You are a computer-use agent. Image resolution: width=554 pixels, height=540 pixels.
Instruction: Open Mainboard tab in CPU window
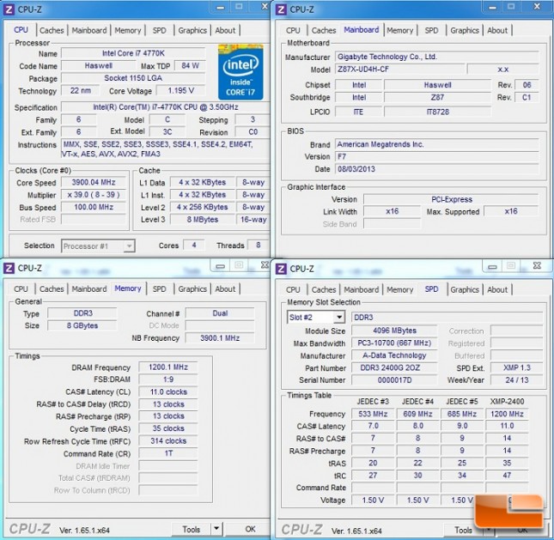click(x=89, y=30)
